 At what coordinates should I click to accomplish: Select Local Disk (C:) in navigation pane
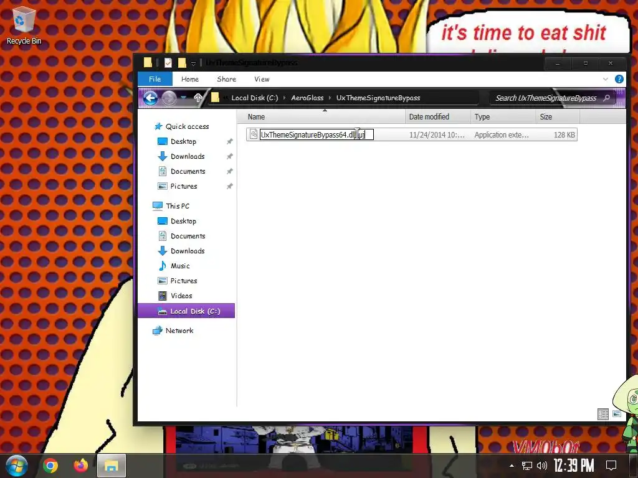pos(186,311)
